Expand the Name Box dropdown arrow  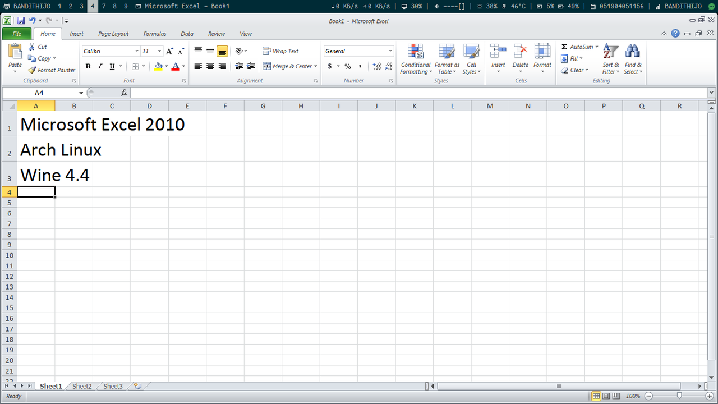click(81, 93)
